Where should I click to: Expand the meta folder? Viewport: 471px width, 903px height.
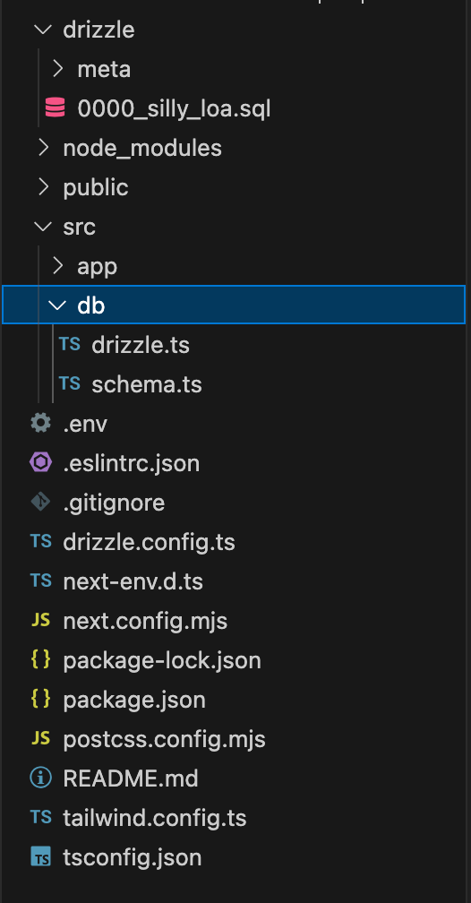click(x=57, y=69)
